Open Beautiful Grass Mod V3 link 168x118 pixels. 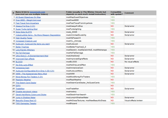26,101
